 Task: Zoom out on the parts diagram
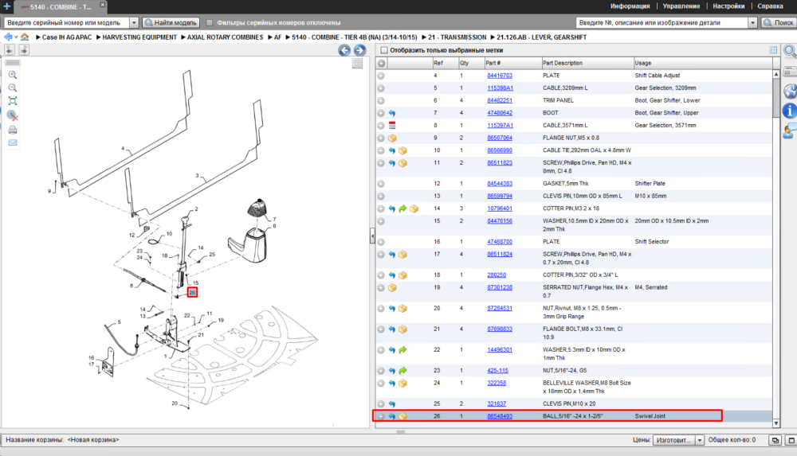(13, 88)
